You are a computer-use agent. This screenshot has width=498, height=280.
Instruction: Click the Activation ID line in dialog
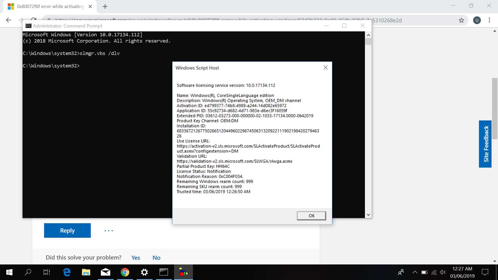point(231,106)
